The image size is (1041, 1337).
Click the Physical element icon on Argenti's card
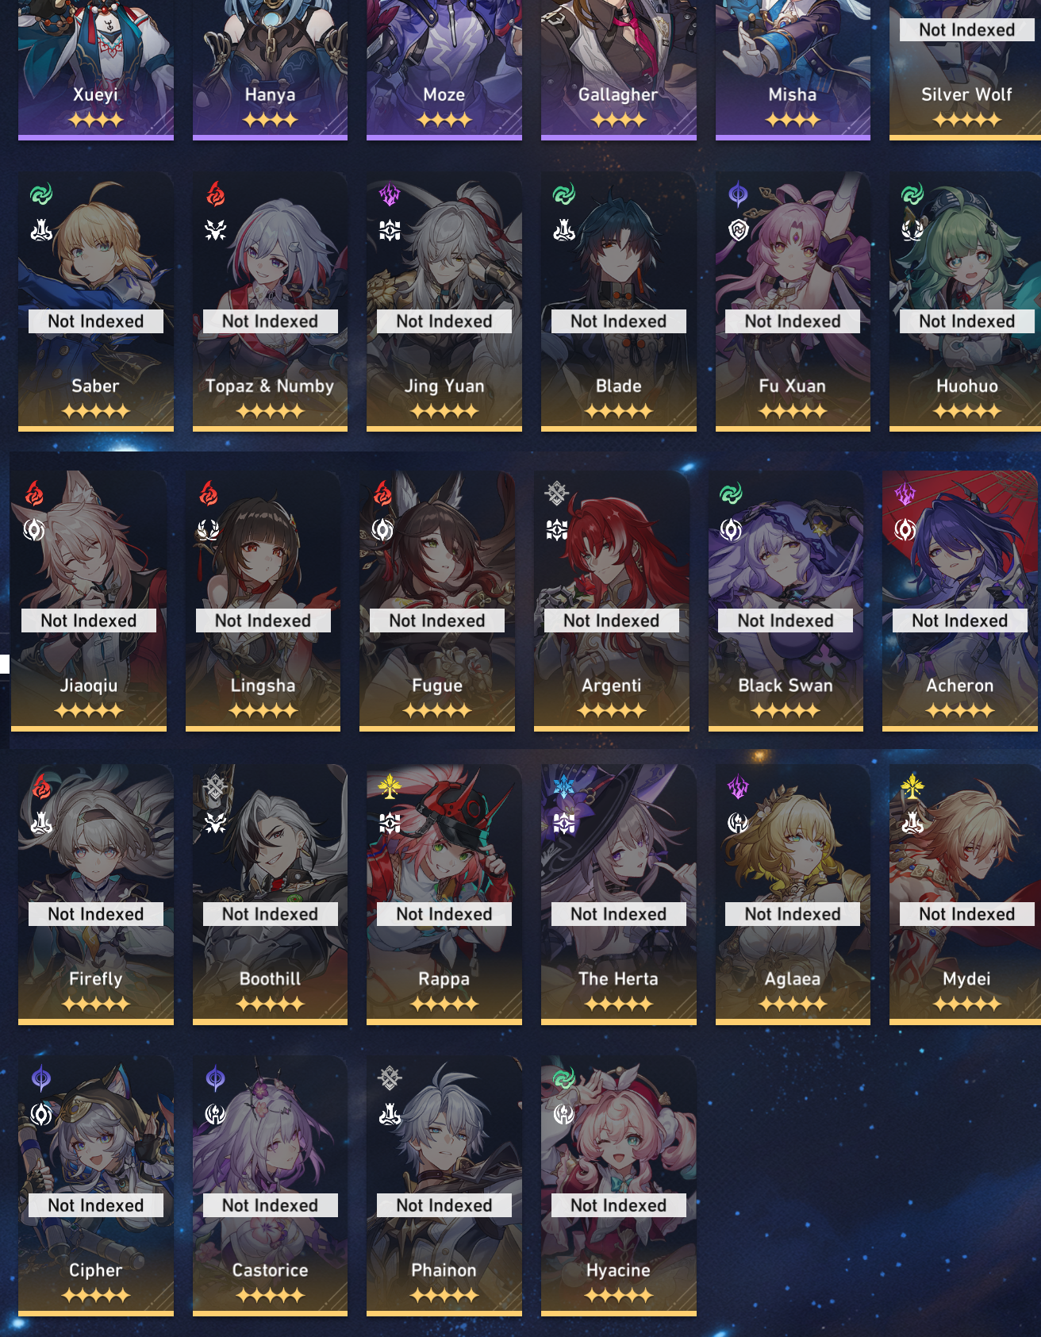click(x=557, y=493)
